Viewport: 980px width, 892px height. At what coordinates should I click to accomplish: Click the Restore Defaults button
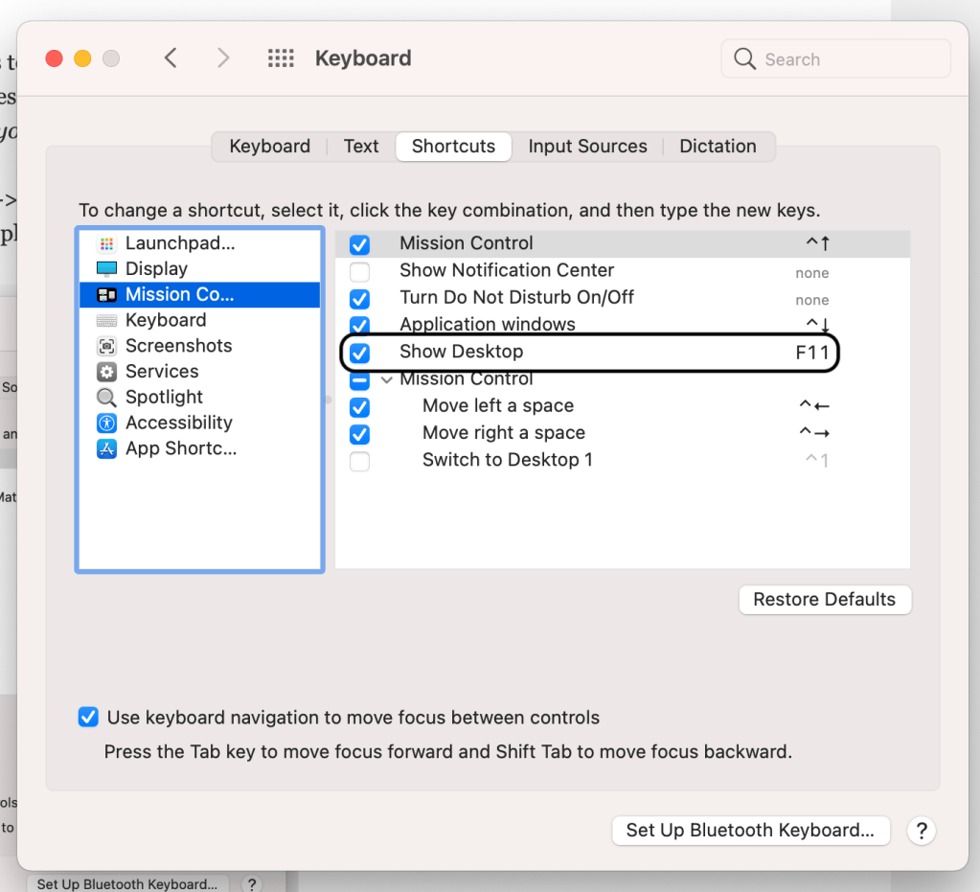coord(824,600)
